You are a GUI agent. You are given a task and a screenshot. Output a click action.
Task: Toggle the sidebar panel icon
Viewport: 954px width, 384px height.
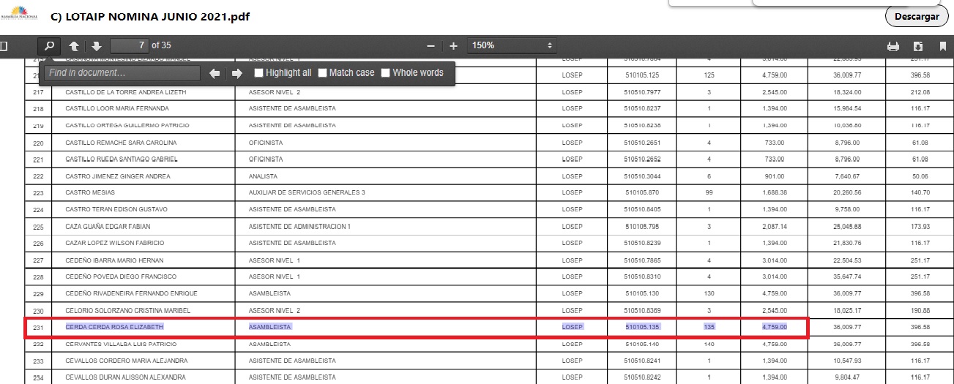[4, 45]
